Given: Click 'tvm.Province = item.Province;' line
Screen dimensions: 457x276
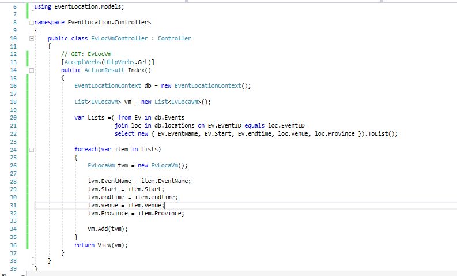Looking at the screenshot, I should click(x=136, y=214).
